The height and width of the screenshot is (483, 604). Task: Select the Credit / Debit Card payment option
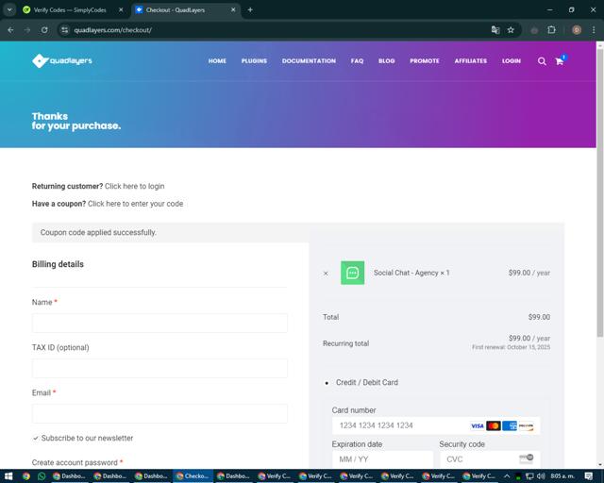click(367, 382)
